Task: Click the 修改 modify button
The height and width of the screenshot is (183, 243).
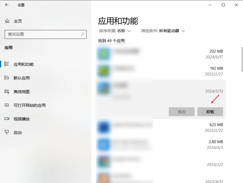Action: point(181,112)
